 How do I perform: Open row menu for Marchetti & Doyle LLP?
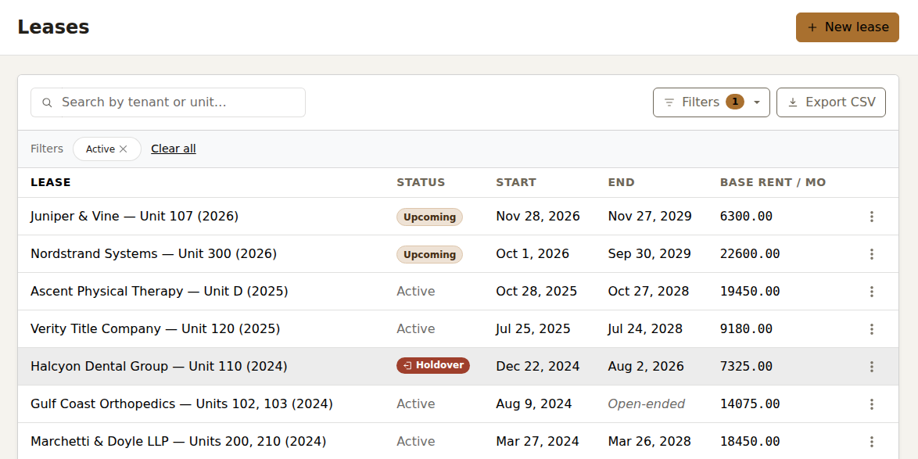pos(871,442)
